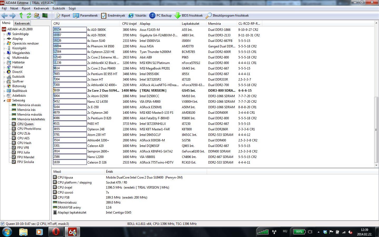Select Memória írás benchmark
379x237 pixels.
(x=26, y=110)
